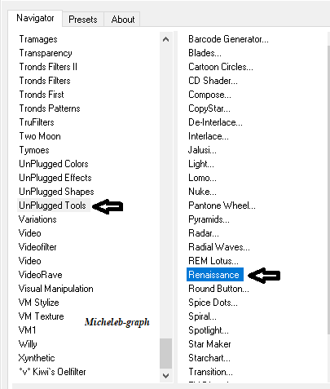Select the Radial Waves filter
Screen dimensions: 330x389
[x=219, y=247]
